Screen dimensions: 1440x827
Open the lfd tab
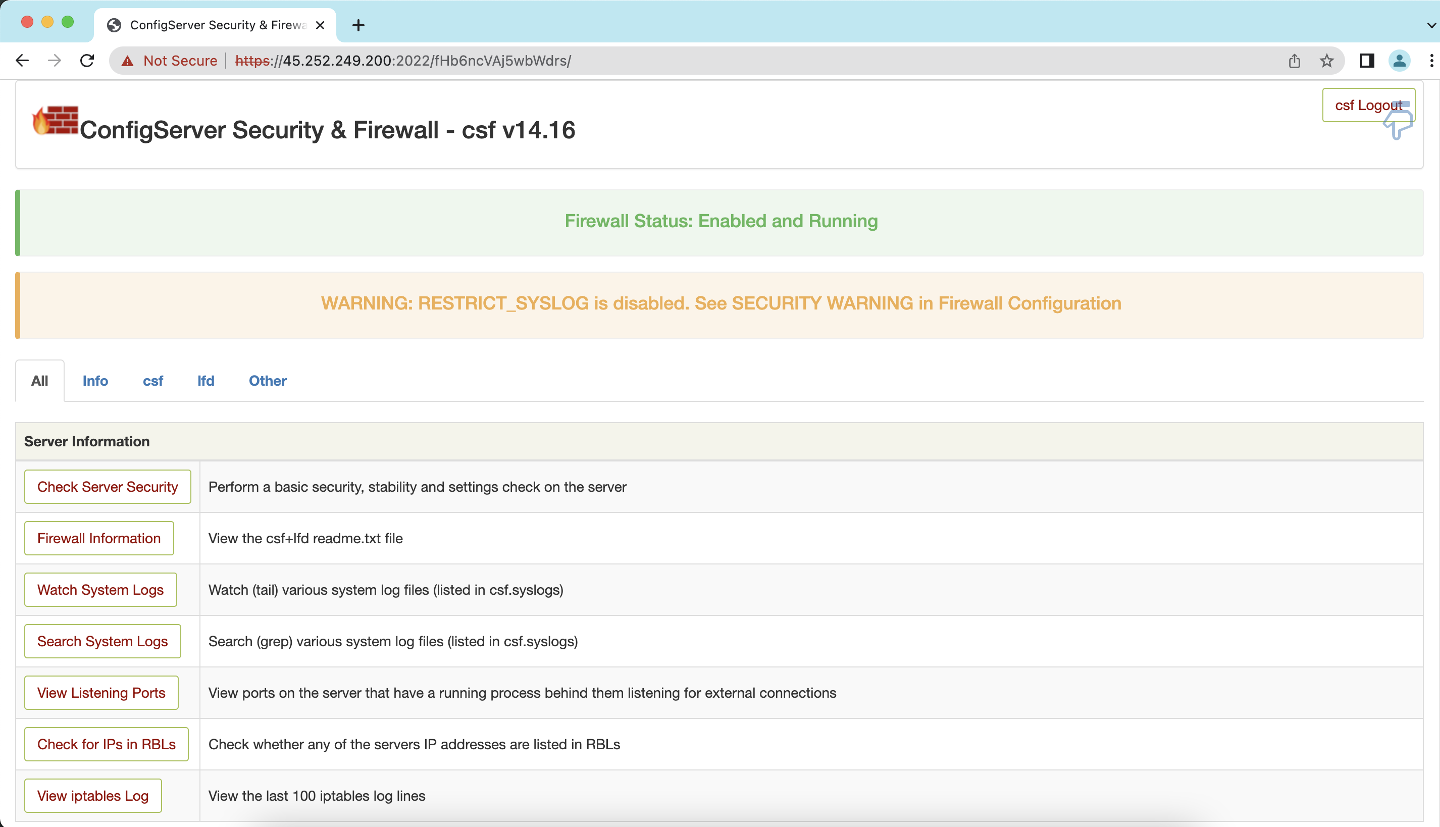pyautogui.click(x=205, y=381)
